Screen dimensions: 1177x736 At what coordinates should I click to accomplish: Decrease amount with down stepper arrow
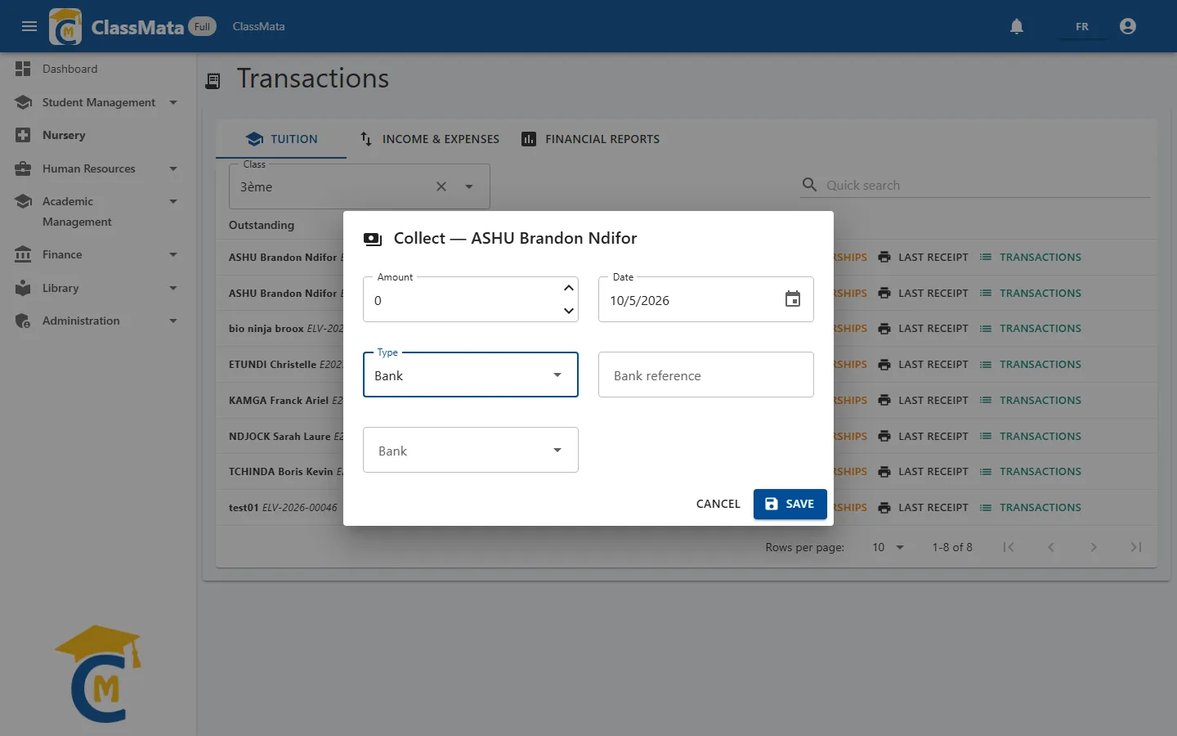[569, 311]
